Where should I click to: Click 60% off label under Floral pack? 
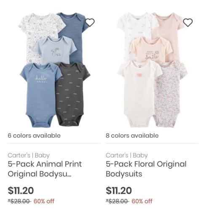click(142, 201)
